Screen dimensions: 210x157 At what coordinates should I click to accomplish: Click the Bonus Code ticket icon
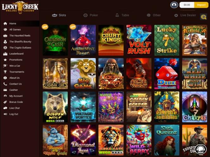click(x=5, y=102)
